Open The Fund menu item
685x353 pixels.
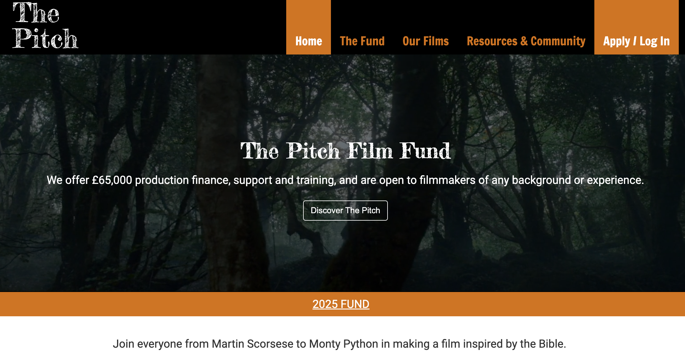click(x=362, y=41)
